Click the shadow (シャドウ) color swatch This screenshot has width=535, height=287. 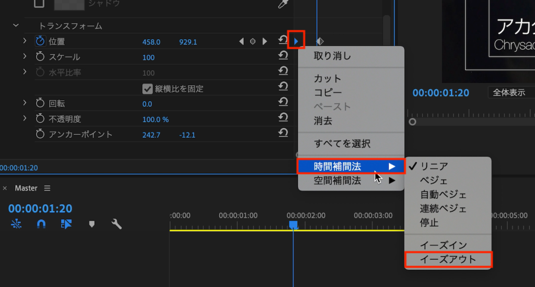click(69, 4)
